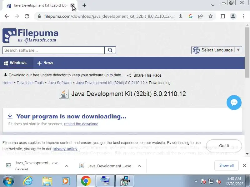Open the On-Screen Keyboard taskbar icon
This screenshot has height=187, width=250.
coord(105,181)
